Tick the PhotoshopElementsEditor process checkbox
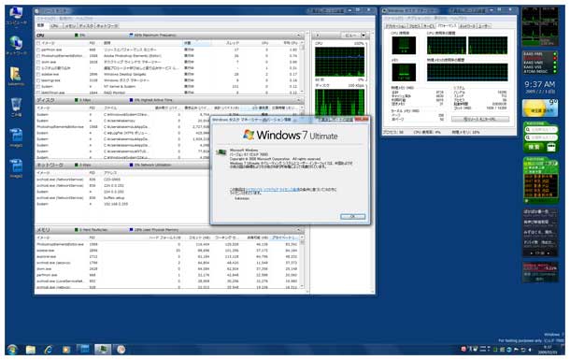This screenshot has width=570, height=360. click(x=38, y=56)
